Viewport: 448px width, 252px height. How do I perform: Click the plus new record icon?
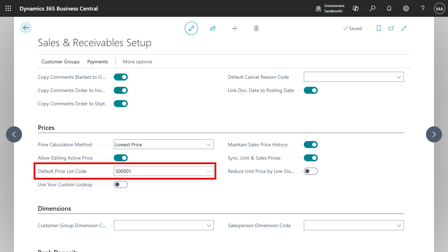click(235, 28)
